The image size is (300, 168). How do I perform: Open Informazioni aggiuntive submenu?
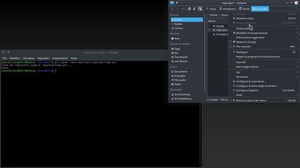pyautogui.click(x=264, y=37)
